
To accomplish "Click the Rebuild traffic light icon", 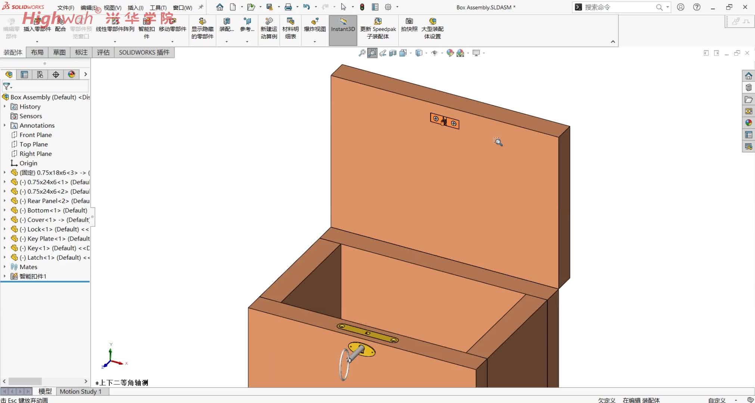I will [362, 7].
